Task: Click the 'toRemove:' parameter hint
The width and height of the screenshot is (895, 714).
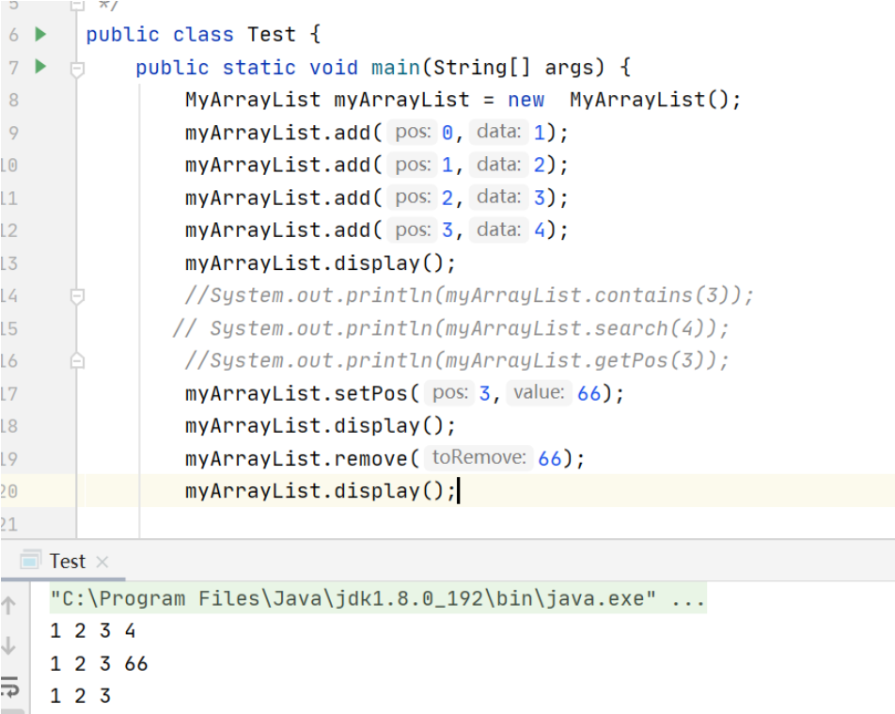Action: pyautogui.click(x=479, y=457)
